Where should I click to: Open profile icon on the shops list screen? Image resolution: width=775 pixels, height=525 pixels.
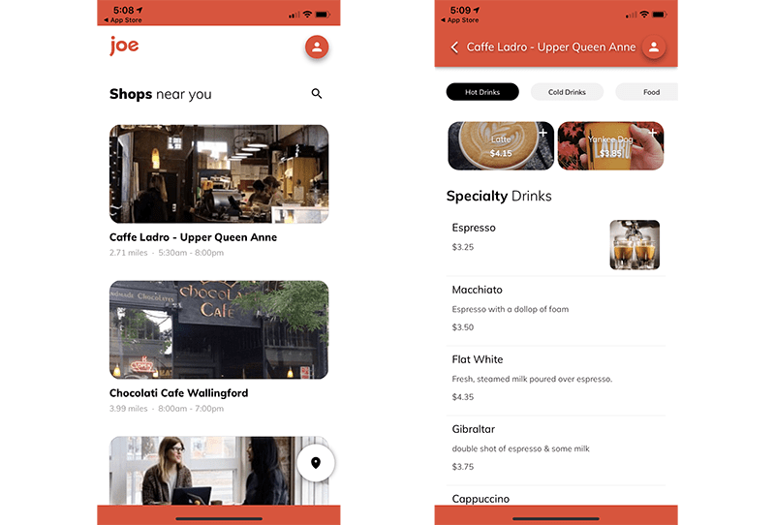(x=317, y=46)
